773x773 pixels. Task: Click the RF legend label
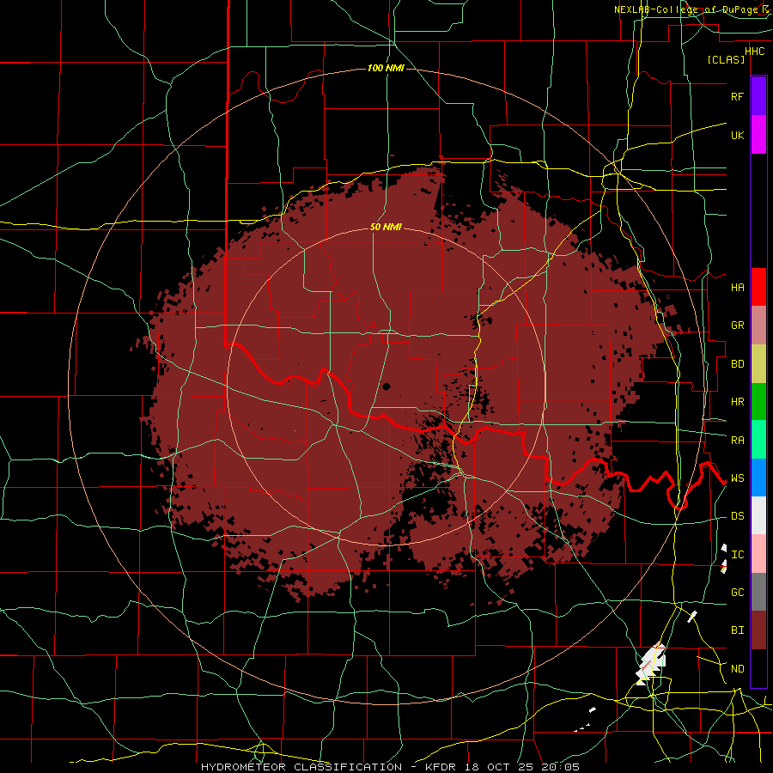[x=737, y=97]
